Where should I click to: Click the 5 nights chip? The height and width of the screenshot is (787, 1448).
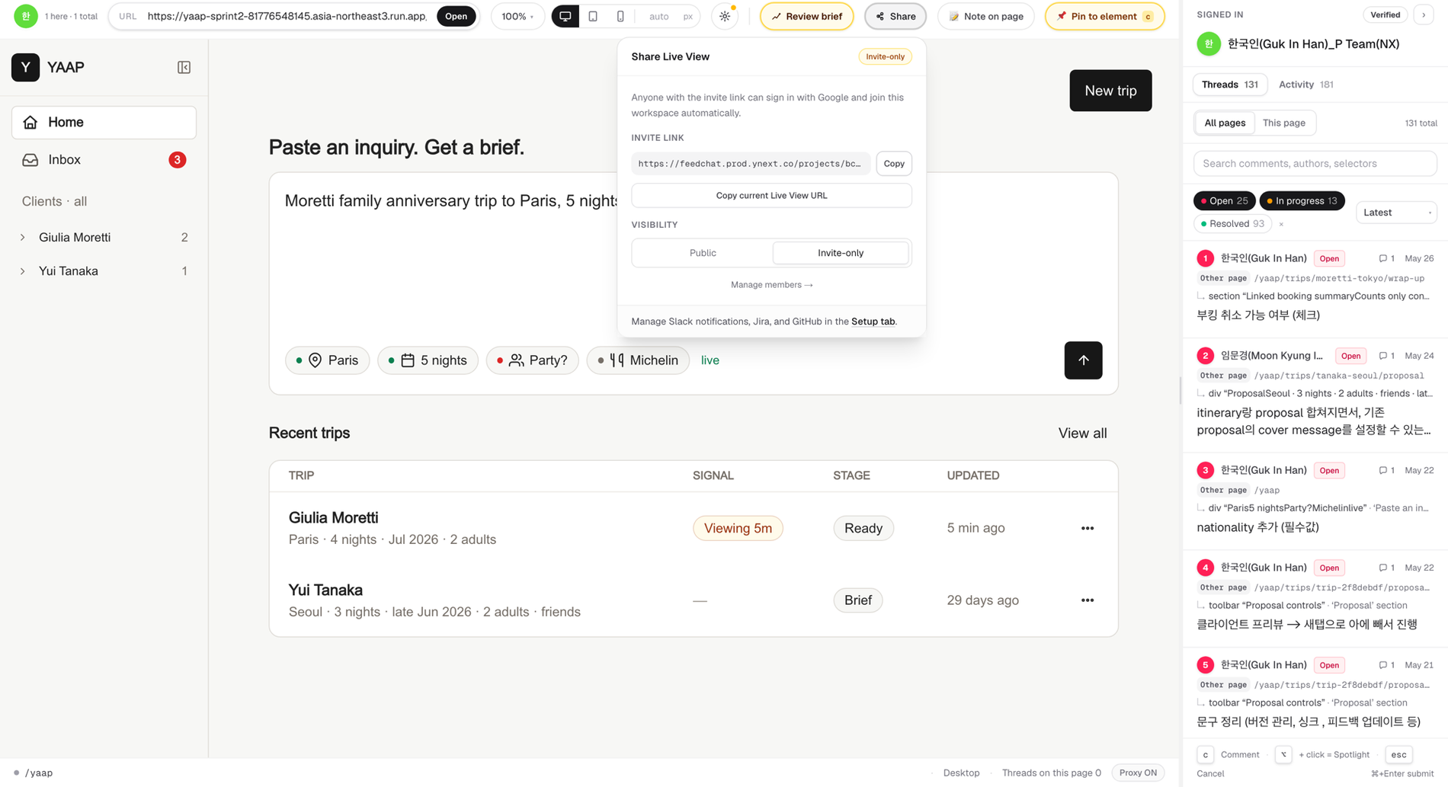428,360
